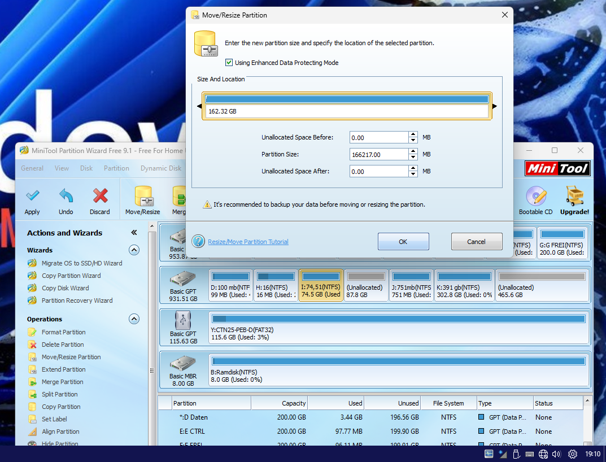Open Migrate OS to SSD/HD Wizard
Viewport: 606px width, 462px height.
click(82, 263)
